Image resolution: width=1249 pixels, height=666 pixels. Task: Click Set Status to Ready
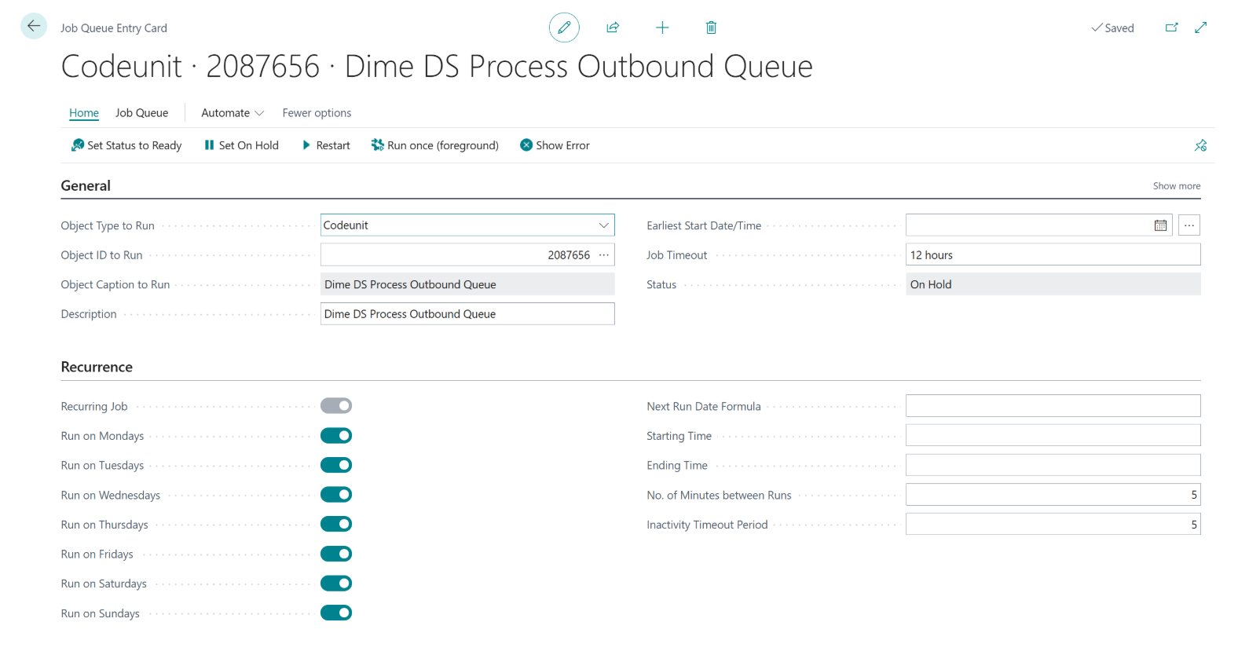coord(126,145)
